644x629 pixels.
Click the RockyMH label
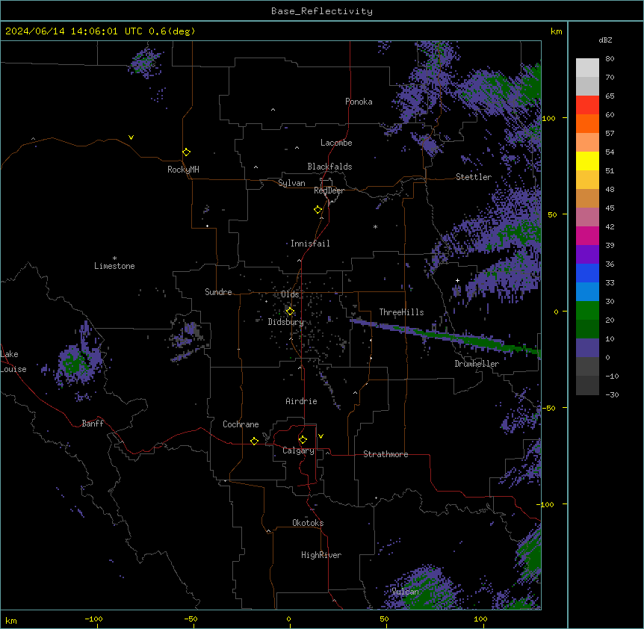point(183,170)
